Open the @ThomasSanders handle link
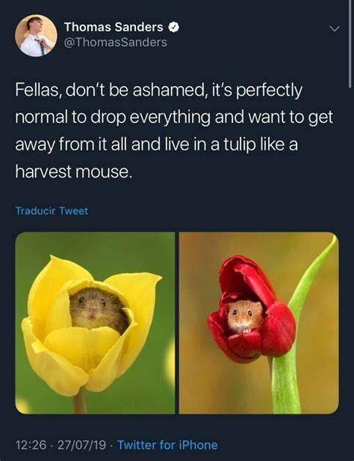354x461 pixels. [116, 42]
